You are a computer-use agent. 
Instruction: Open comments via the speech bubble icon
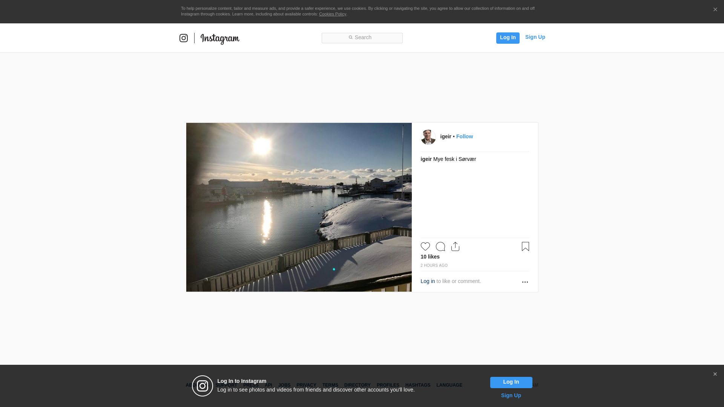pyautogui.click(x=440, y=246)
